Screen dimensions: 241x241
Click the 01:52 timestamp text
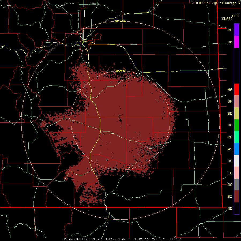[x=175, y=239]
